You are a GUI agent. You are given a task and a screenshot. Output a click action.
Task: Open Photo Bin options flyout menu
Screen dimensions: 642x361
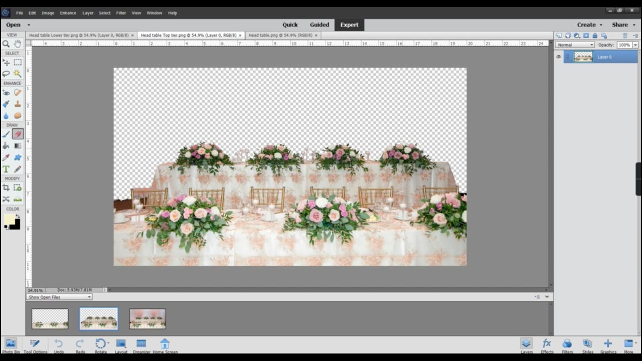coord(538,297)
